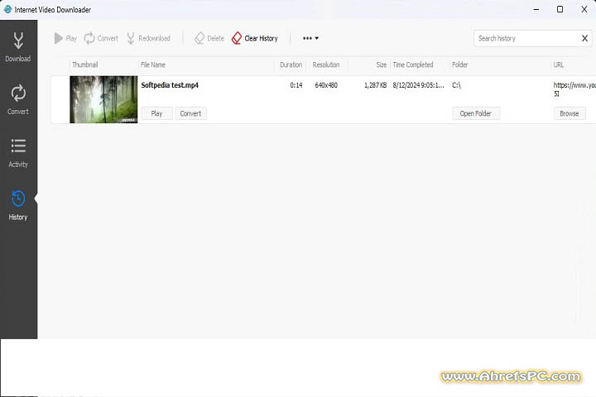This screenshot has width=596, height=397.
Task: Click into the Search history field
Action: pyautogui.click(x=526, y=38)
